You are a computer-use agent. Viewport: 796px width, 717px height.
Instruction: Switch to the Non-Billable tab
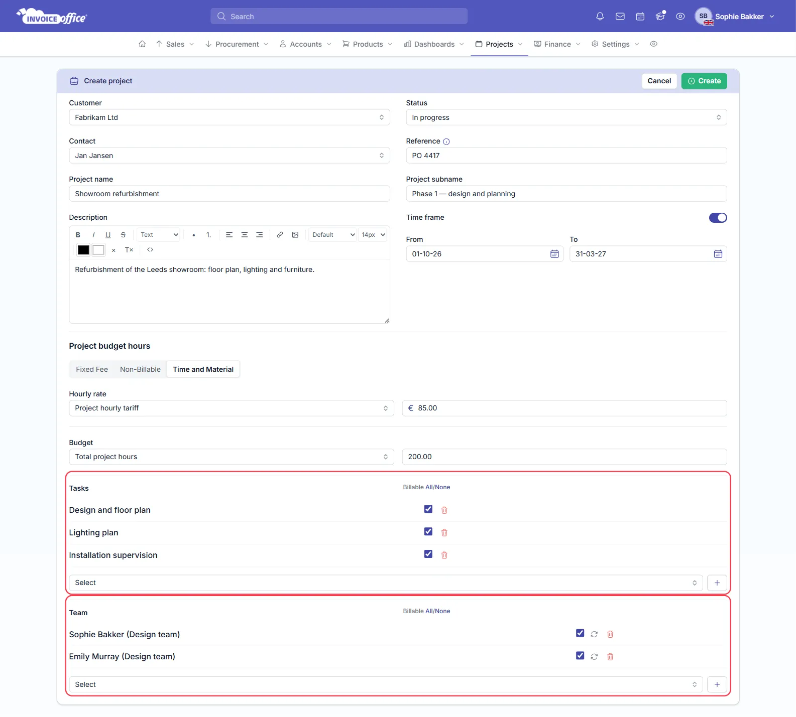point(140,370)
